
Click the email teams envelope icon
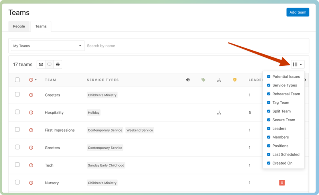click(41, 65)
